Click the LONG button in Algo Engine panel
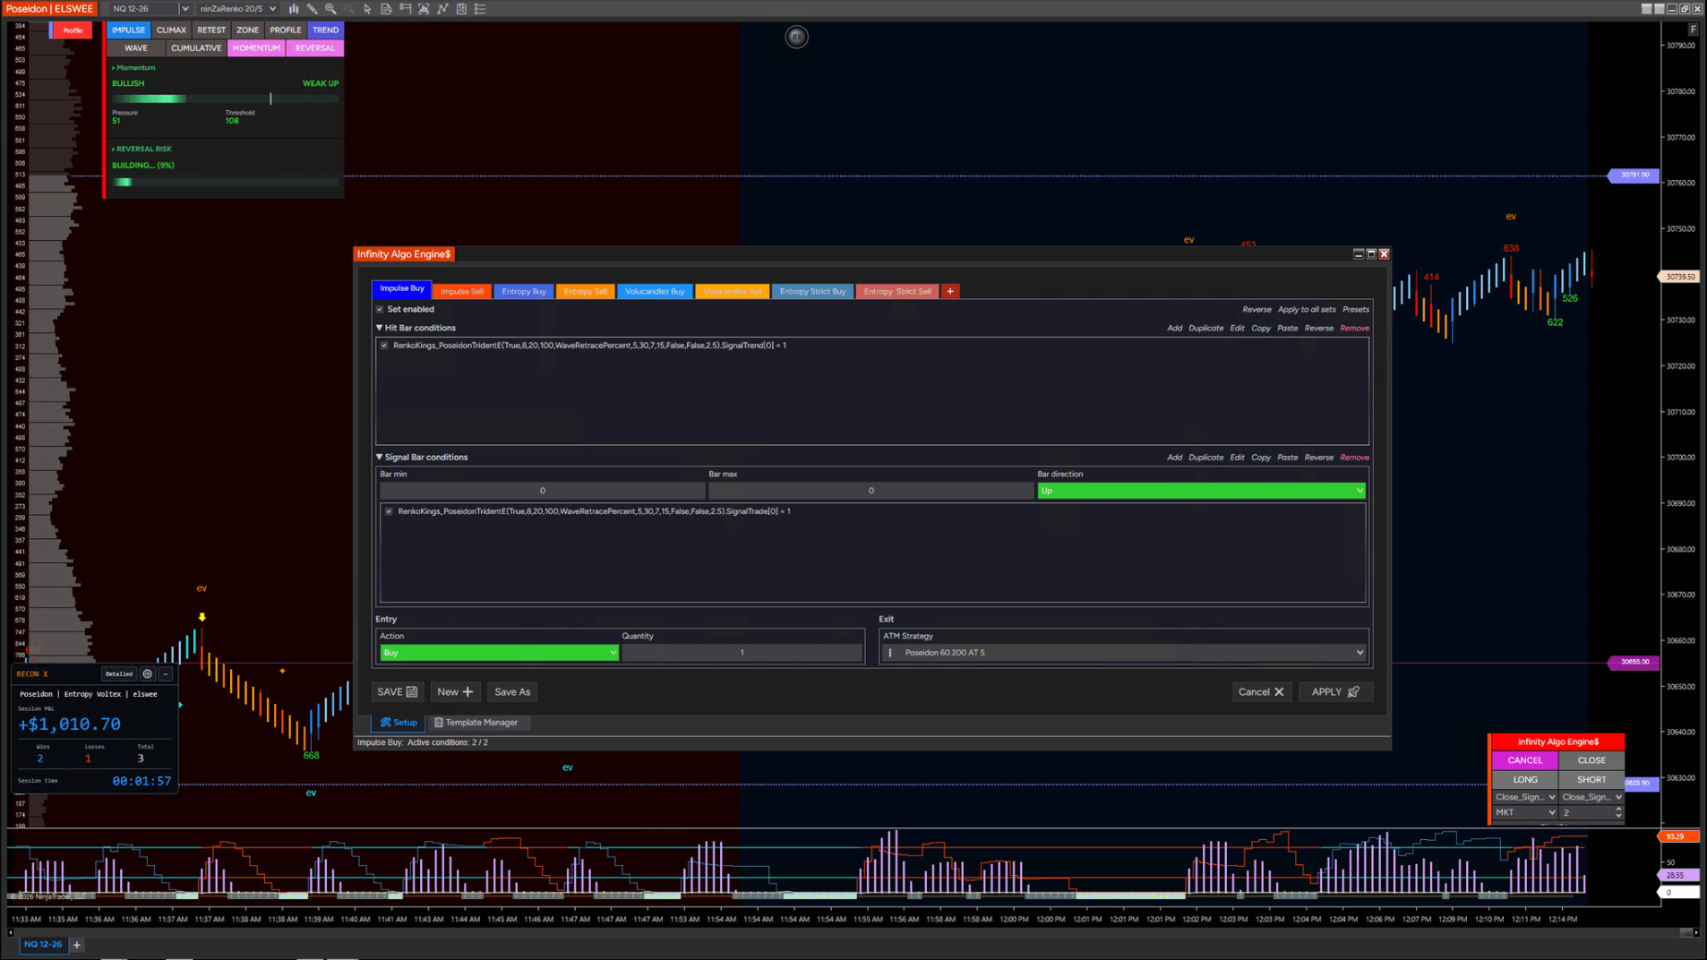 [x=1525, y=780]
